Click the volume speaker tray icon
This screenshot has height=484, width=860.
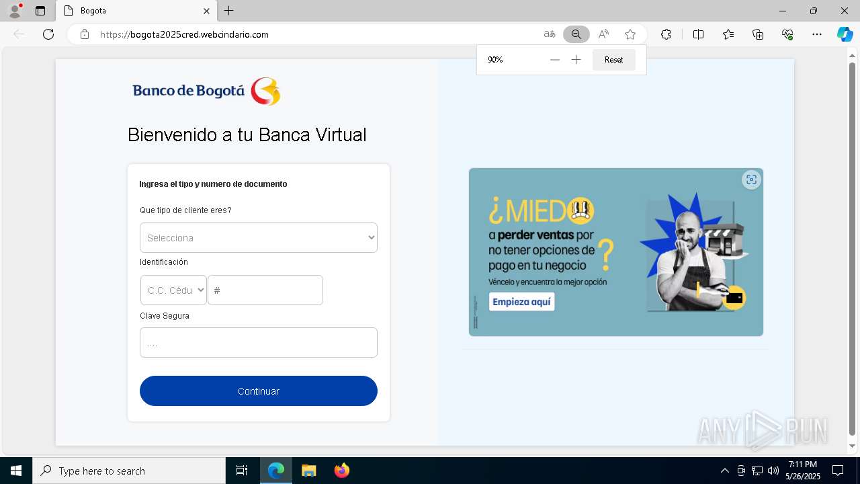click(x=773, y=471)
